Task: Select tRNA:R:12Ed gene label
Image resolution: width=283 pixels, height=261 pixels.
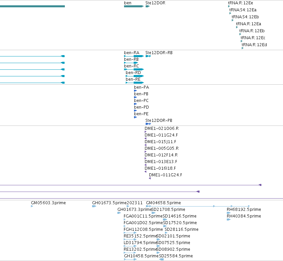Action: tap(254, 45)
